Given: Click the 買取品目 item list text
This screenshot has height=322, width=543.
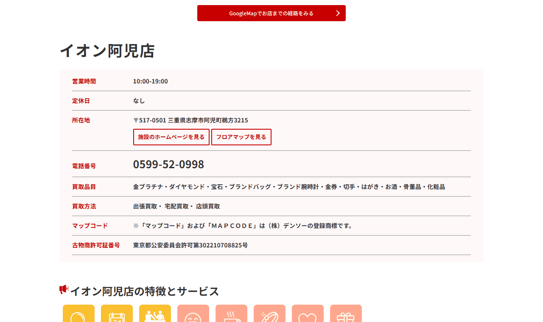Looking at the screenshot, I should coord(289,187).
